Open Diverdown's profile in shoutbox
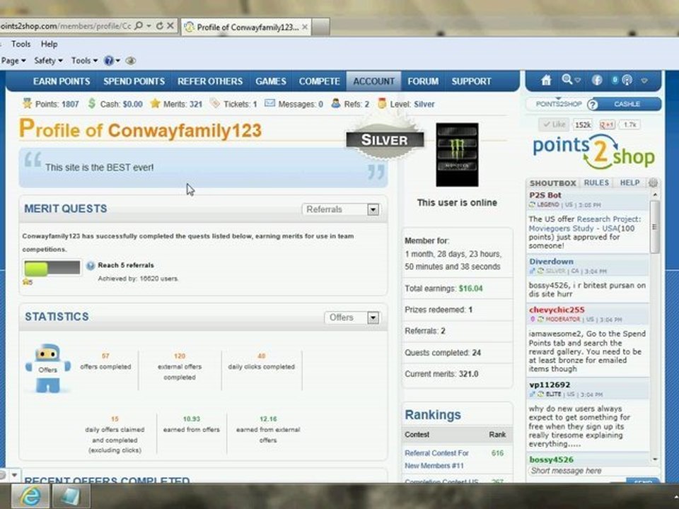Image resolution: width=679 pixels, height=509 pixels. click(551, 262)
